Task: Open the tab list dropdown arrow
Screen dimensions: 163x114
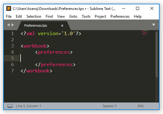Action: tap(154, 25)
